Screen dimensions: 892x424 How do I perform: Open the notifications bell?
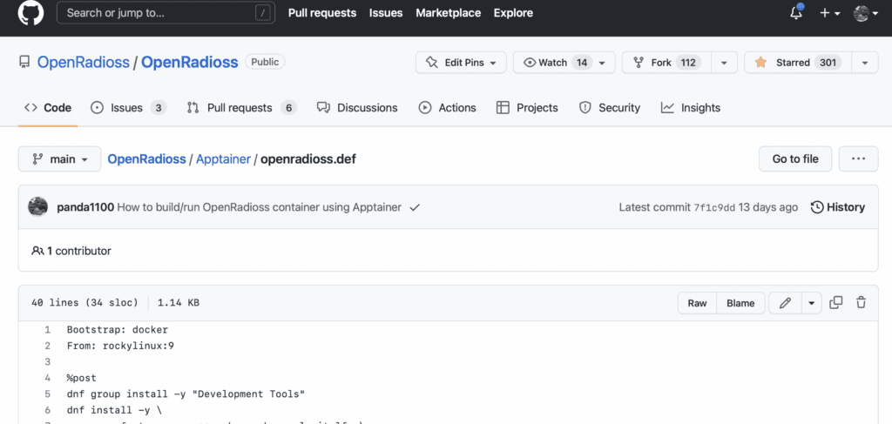(x=796, y=13)
